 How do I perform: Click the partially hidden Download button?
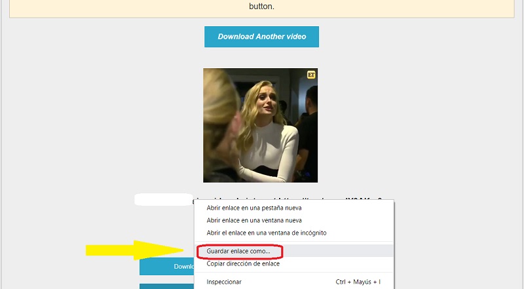tap(167, 267)
